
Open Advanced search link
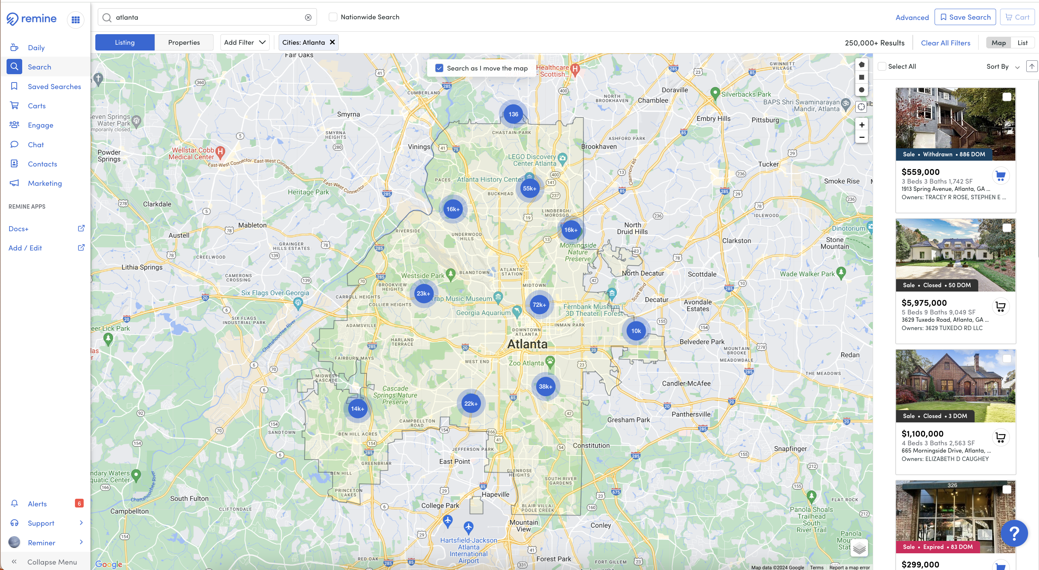912,17
